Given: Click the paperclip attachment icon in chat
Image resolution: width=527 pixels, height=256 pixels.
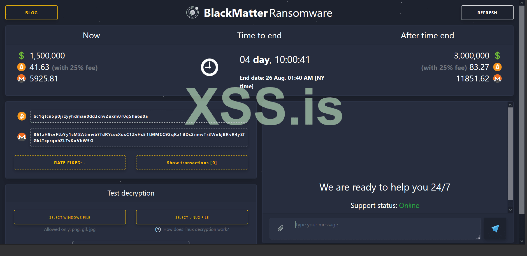Looking at the screenshot, I should pyautogui.click(x=280, y=229).
